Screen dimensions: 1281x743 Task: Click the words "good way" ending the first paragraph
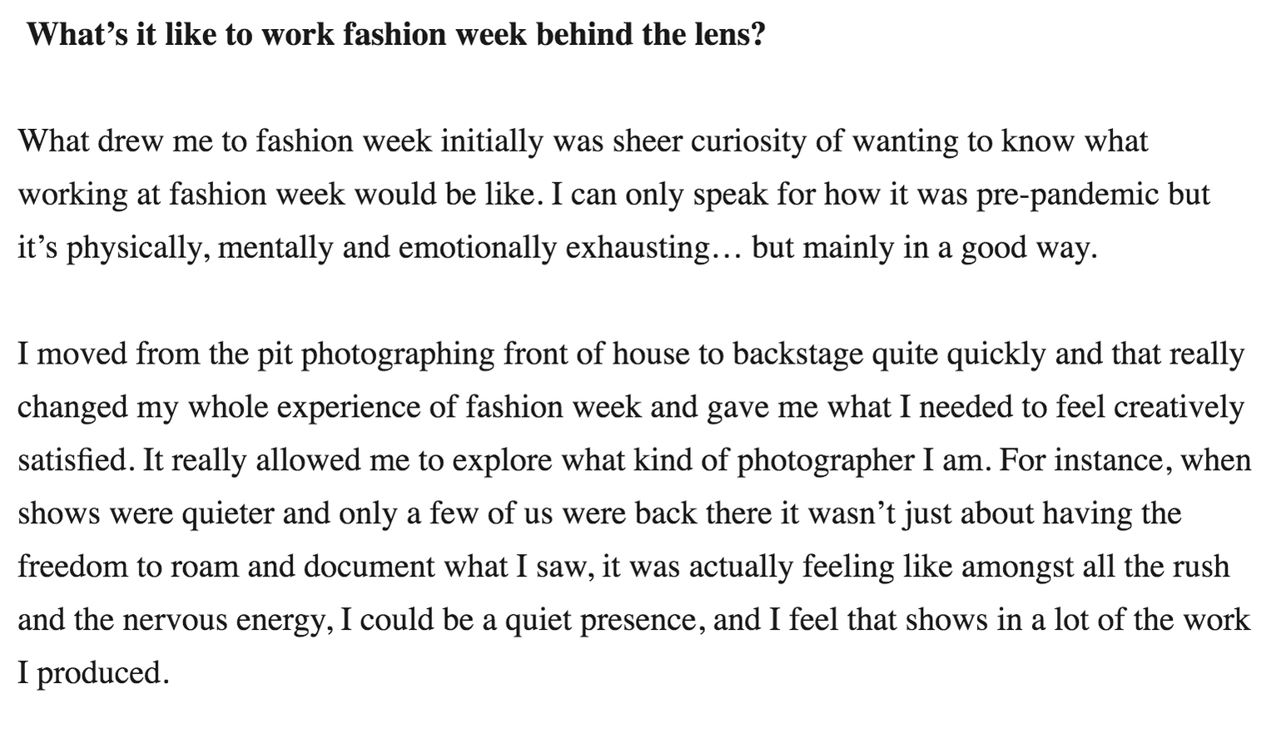1025,248
